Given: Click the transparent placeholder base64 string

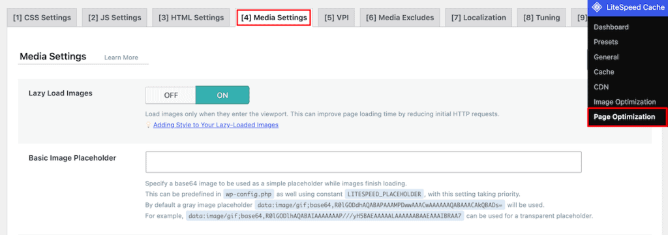Looking at the screenshot, I should [x=325, y=216].
